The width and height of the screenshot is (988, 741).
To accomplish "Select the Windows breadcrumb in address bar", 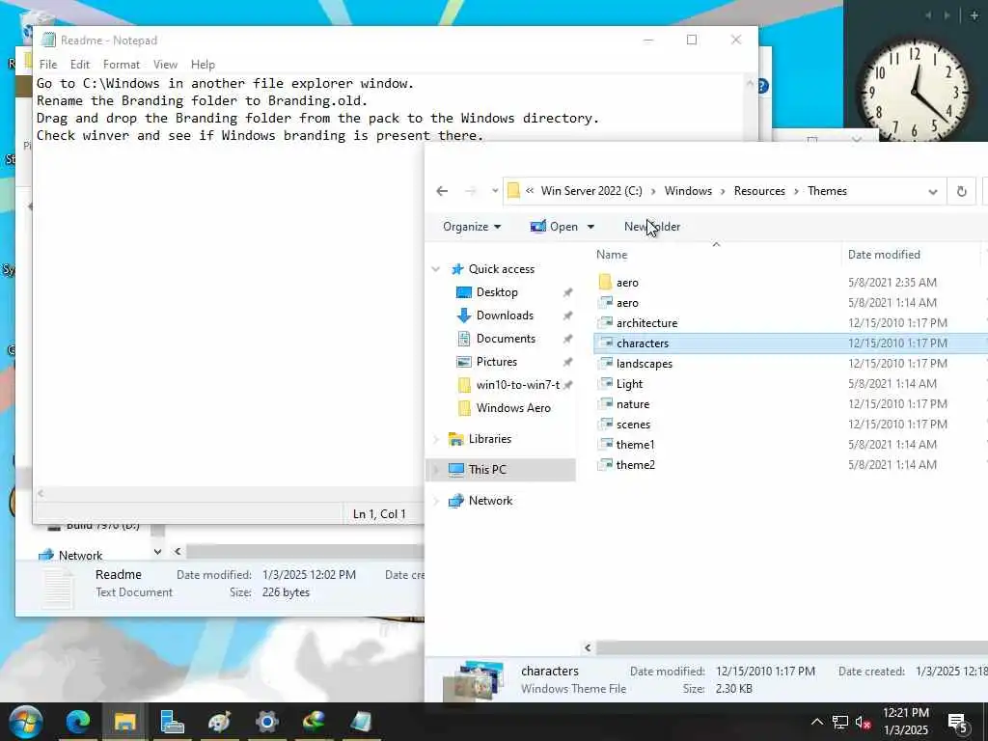I will coord(688,191).
